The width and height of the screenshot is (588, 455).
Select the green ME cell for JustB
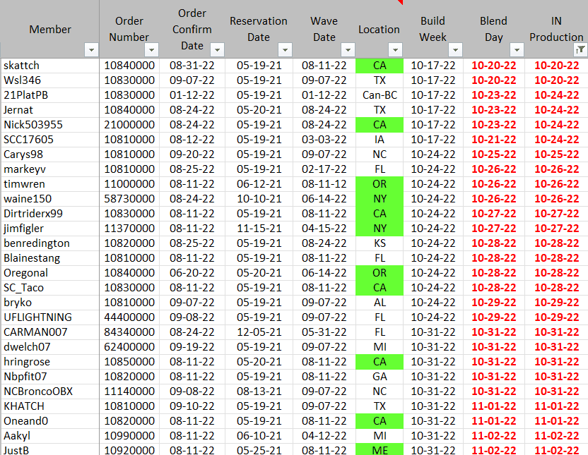coord(380,451)
